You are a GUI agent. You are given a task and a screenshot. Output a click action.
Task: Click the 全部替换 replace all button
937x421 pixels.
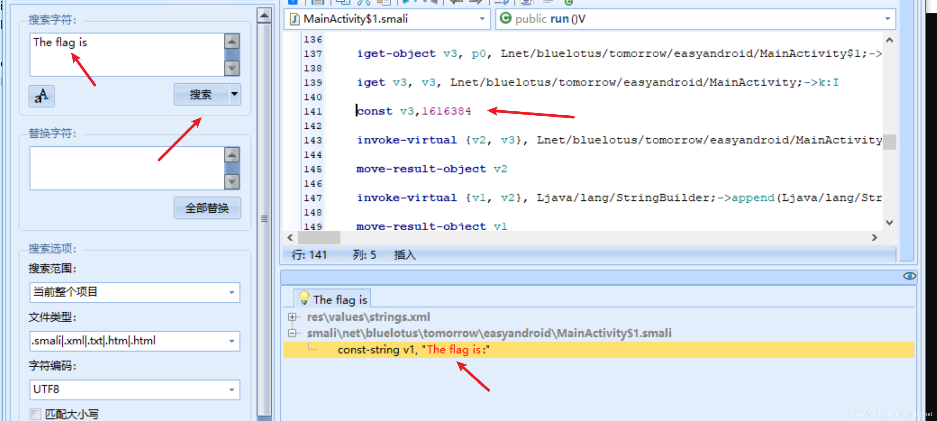click(207, 208)
